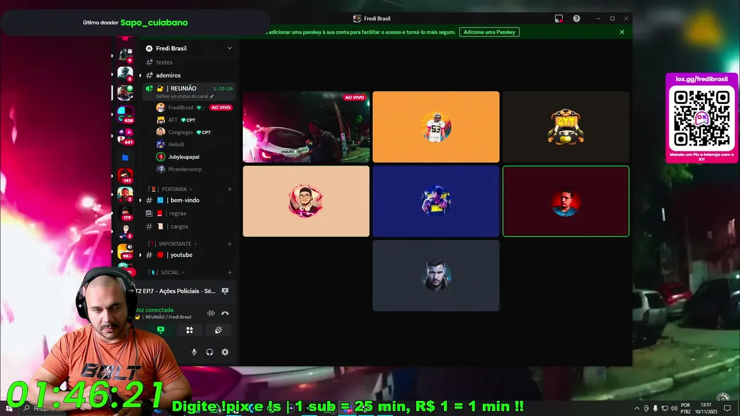Toggle microphone mute in user panel
This screenshot has height=416, width=740.
pos(194,352)
